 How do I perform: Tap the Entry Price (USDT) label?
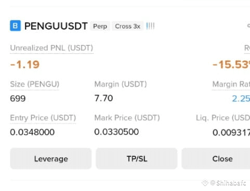[43, 118]
